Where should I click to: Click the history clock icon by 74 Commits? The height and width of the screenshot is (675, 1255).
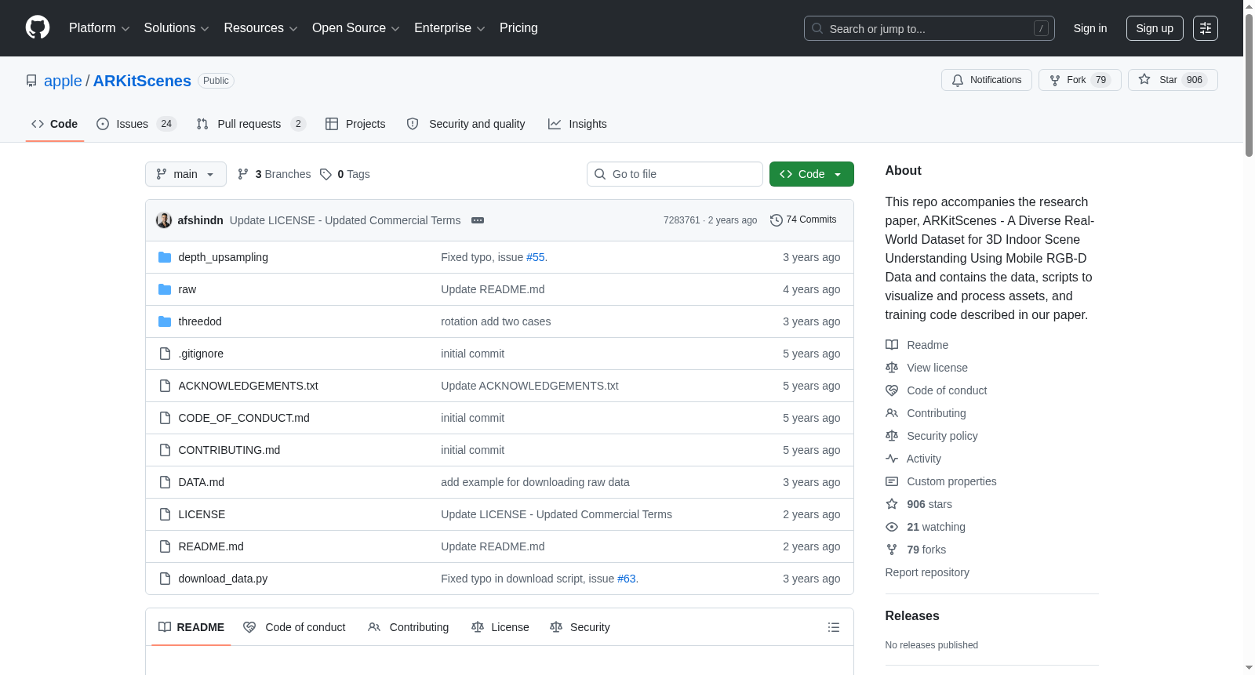[777, 220]
